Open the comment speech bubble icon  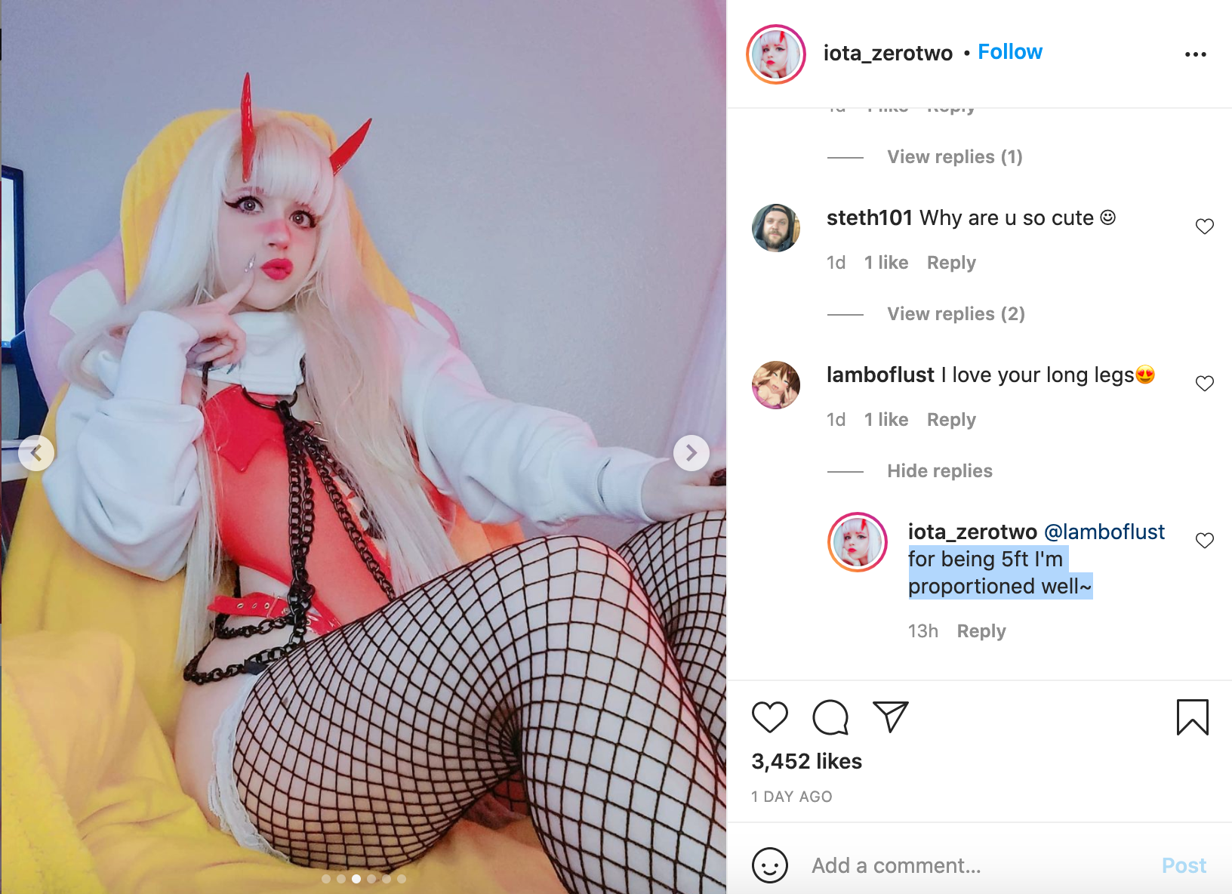coord(830,717)
